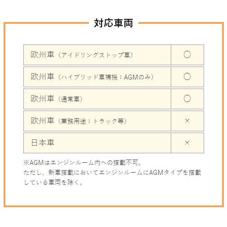Image resolution: width=227 pixels, height=227 pixels.
Task: Click the している車両を除く note line
Action: [x=53, y=182]
